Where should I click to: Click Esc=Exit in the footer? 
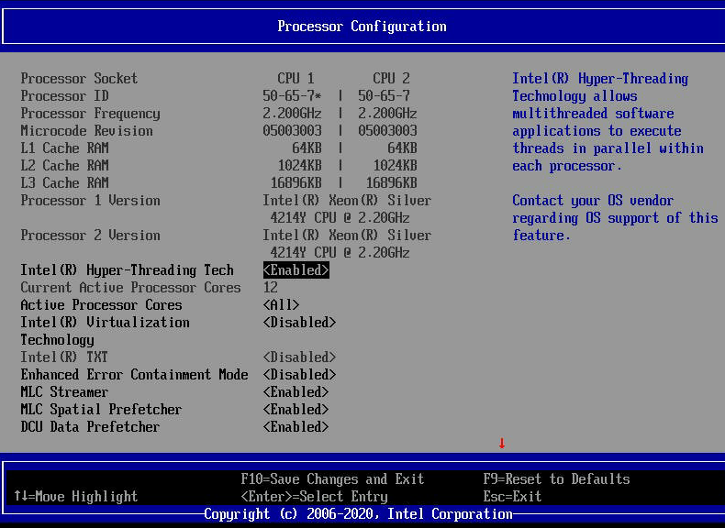(x=512, y=497)
